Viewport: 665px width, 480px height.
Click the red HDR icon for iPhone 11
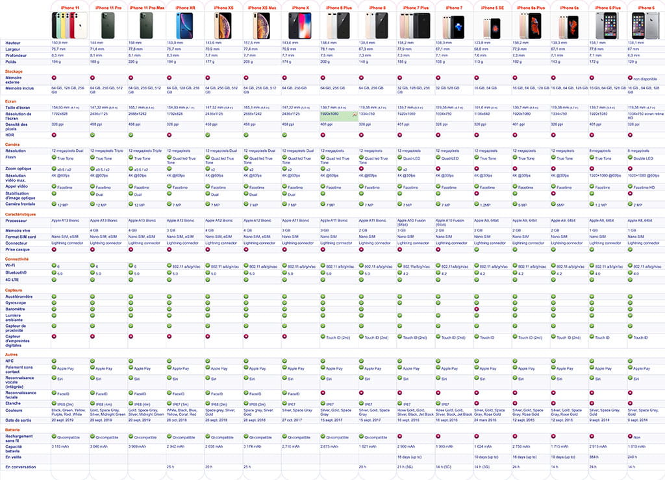coord(54,135)
